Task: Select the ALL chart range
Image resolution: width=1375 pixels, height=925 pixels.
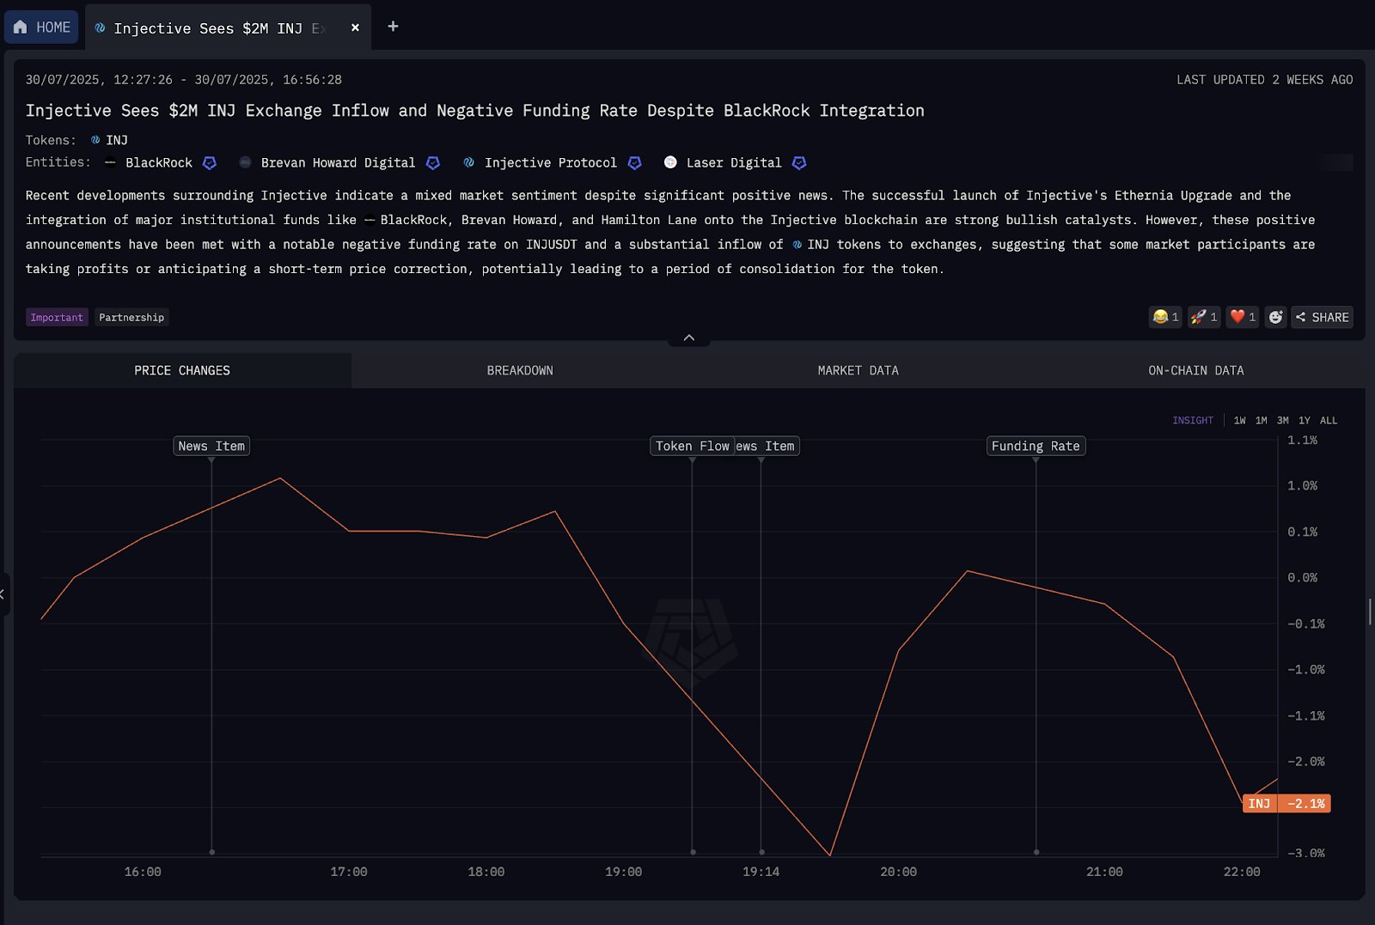Action: pos(1329,420)
